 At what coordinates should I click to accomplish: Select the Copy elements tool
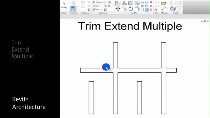(x=124, y=9)
